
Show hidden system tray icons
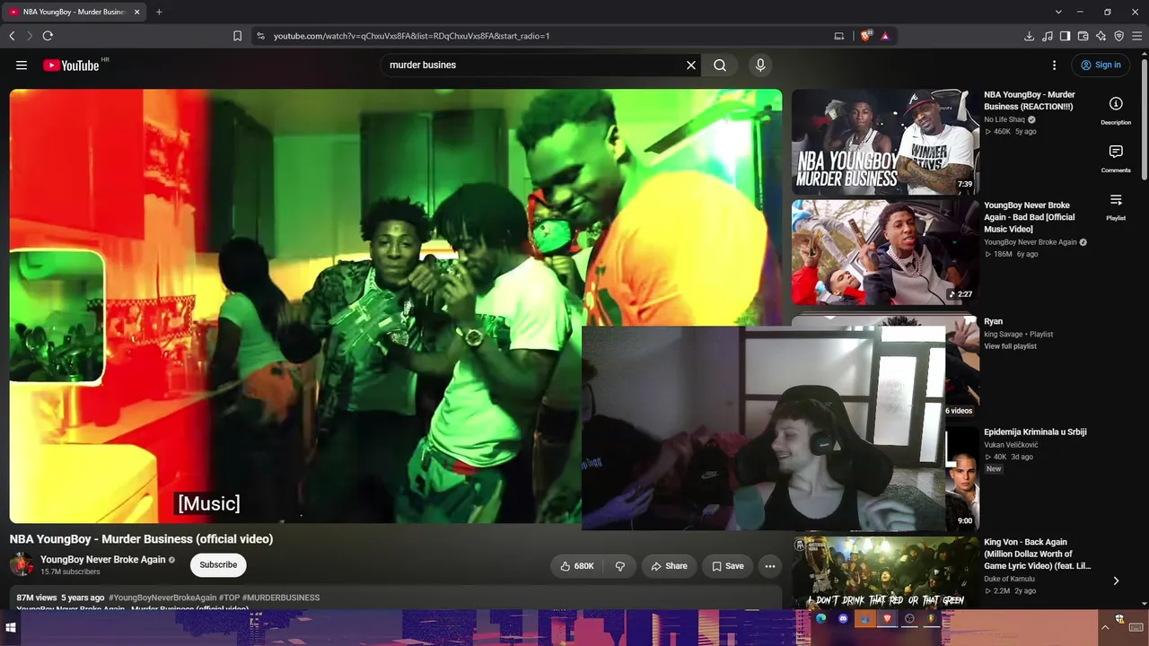(1106, 627)
